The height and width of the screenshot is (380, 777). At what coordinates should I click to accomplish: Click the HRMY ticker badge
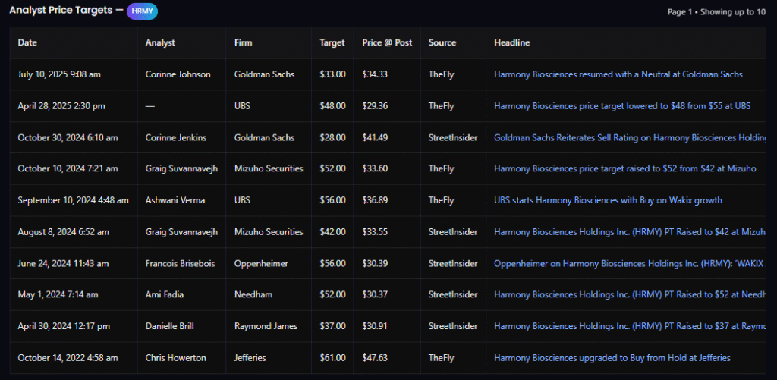(143, 11)
